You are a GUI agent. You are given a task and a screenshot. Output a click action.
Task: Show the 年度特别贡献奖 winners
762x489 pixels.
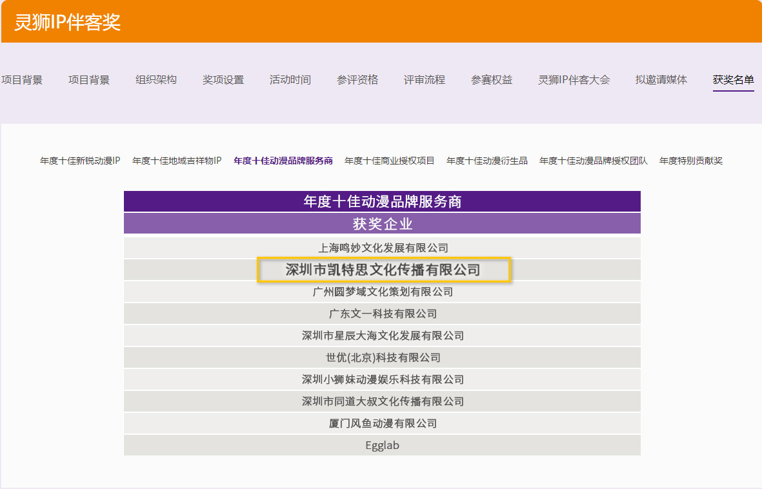pos(691,161)
